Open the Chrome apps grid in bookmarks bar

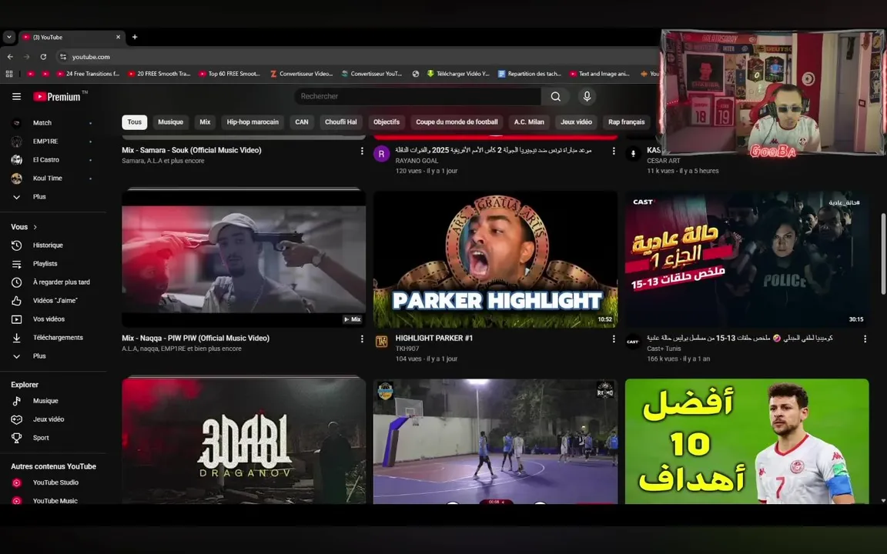click(9, 74)
